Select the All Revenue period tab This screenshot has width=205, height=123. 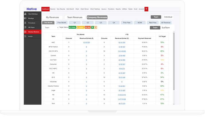[166, 23]
